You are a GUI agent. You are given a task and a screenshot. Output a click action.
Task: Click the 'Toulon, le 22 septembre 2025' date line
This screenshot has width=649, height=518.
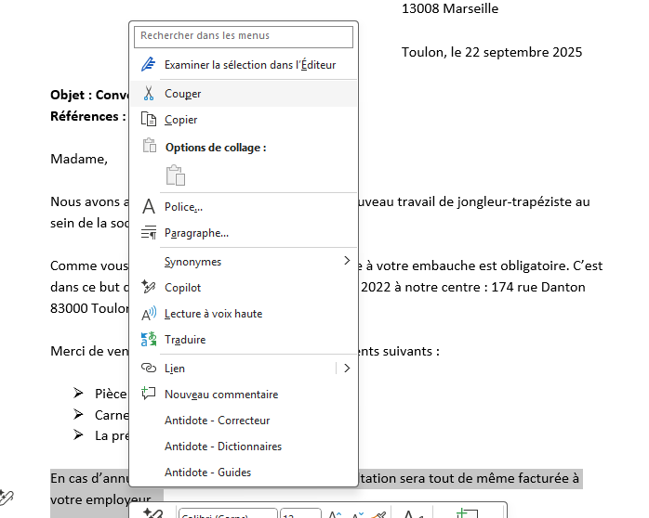[492, 52]
